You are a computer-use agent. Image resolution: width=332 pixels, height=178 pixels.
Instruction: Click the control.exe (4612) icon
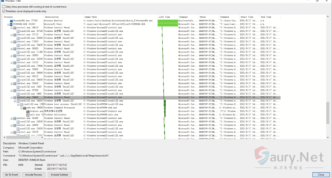point(15,28)
